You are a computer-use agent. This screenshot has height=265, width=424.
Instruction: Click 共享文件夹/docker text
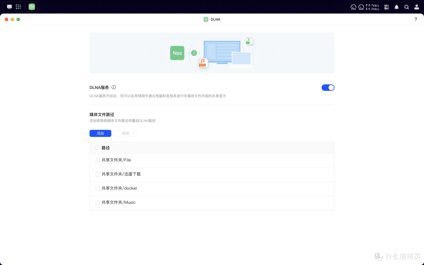pos(119,188)
